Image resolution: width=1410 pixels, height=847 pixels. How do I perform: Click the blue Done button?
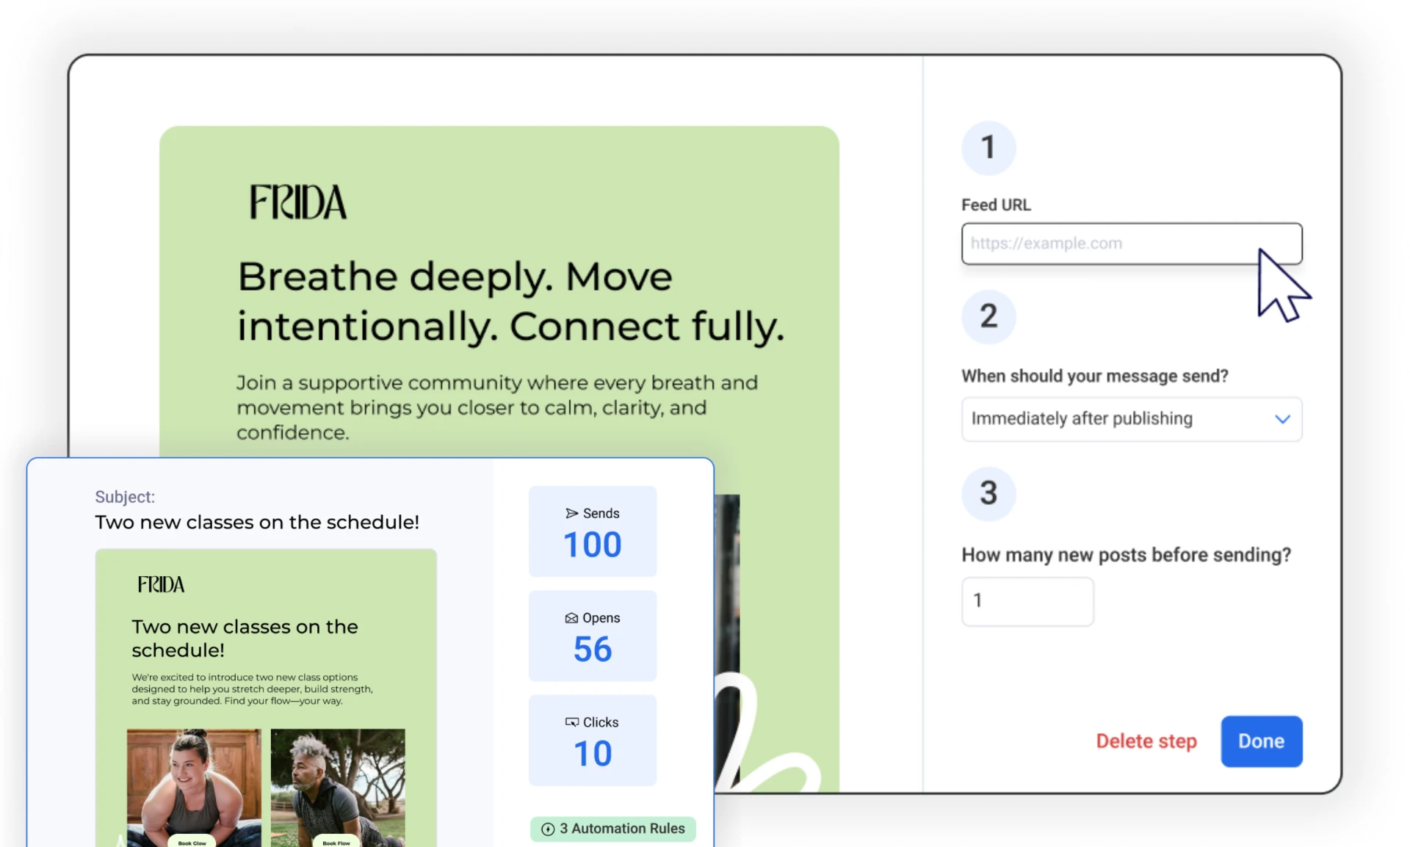pos(1261,741)
